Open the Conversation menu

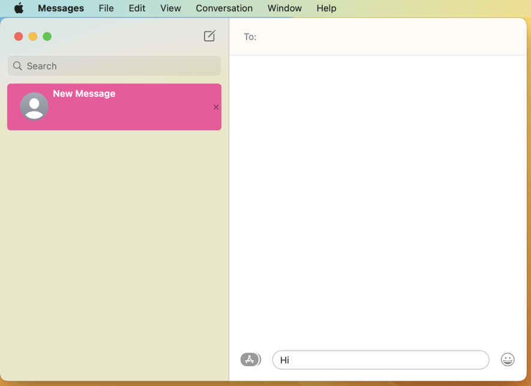point(224,8)
